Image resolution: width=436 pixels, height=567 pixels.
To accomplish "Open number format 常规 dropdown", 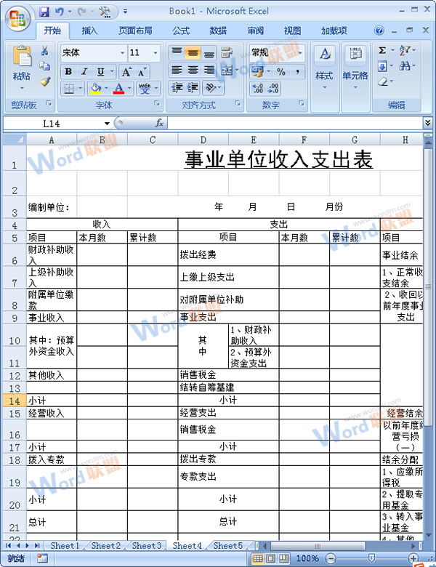I will (x=300, y=53).
